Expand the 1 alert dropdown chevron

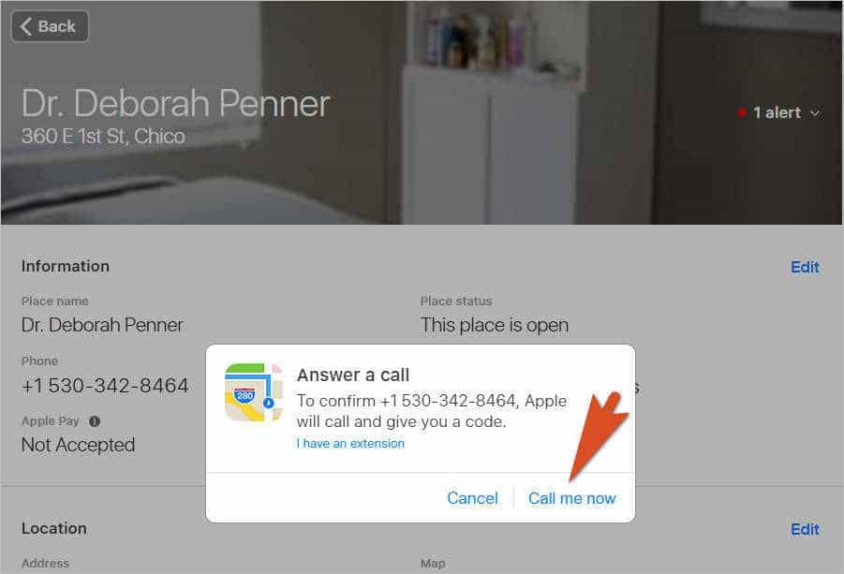pos(815,113)
